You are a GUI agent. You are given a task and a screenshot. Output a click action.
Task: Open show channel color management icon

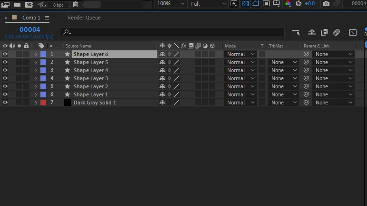(x=288, y=3)
